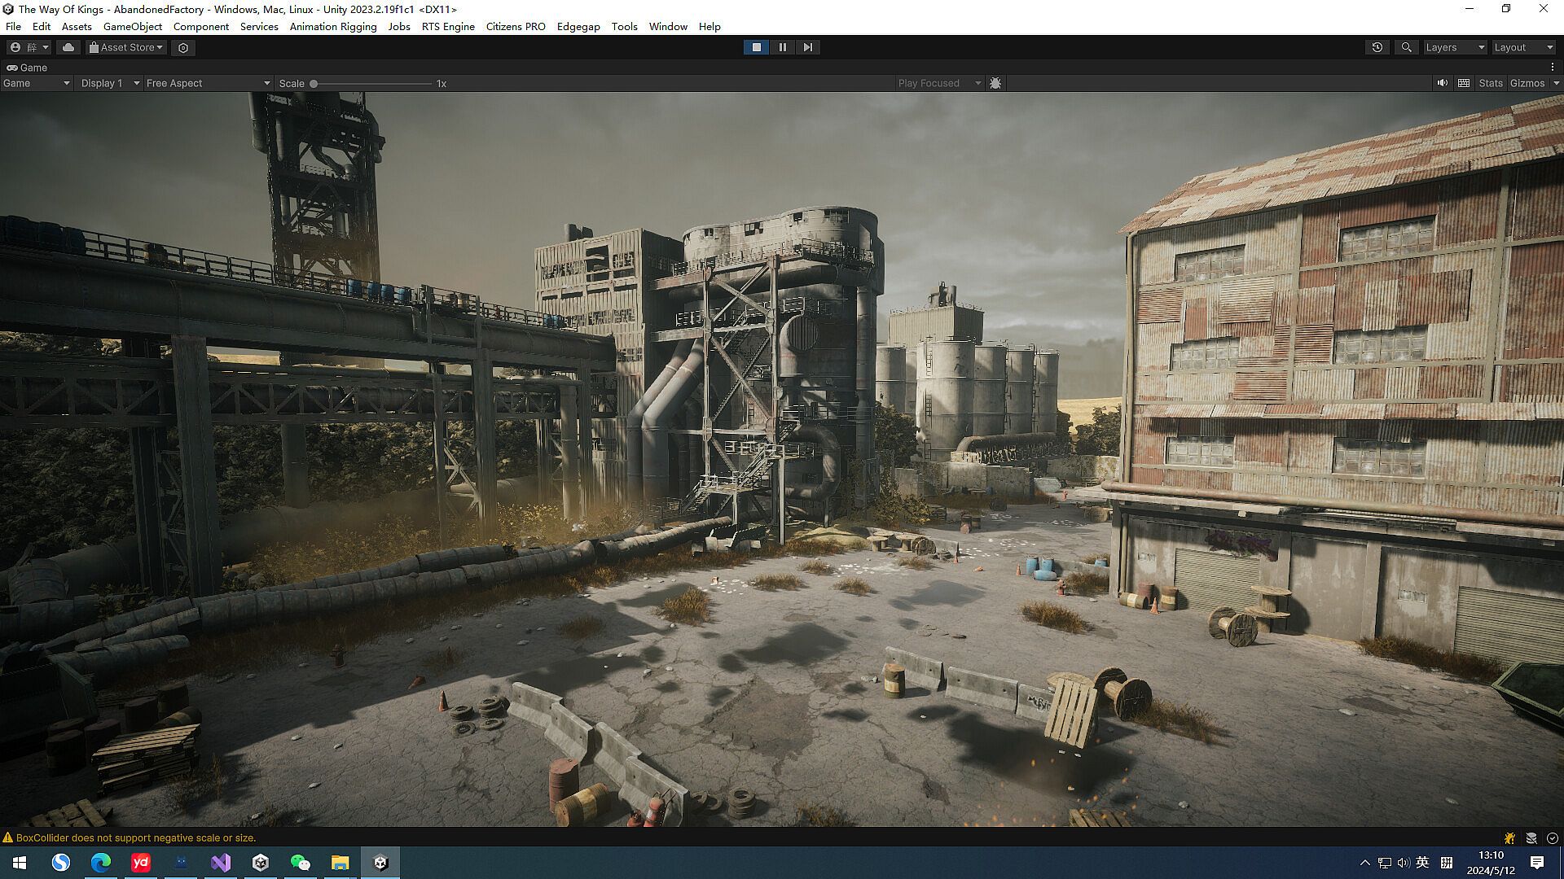Toggle shortcuts keyboard icon in Game view
The image size is (1564, 879).
pos(1464,83)
